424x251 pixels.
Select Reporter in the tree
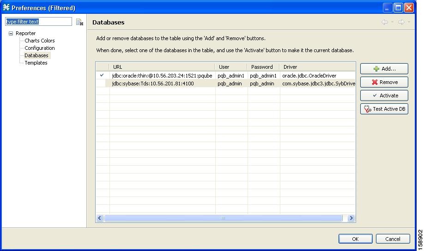[x=26, y=33]
